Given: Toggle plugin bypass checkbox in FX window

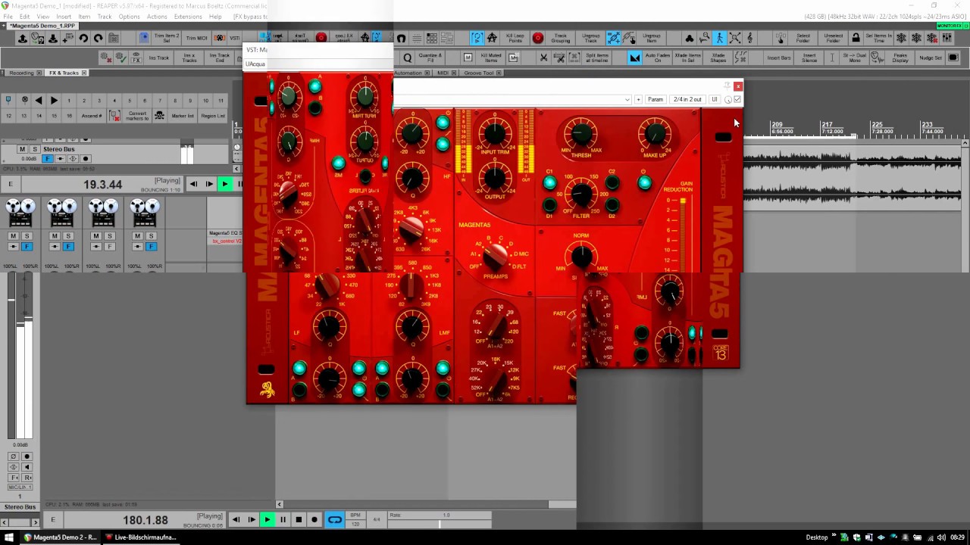Looking at the screenshot, I should point(737,99).
